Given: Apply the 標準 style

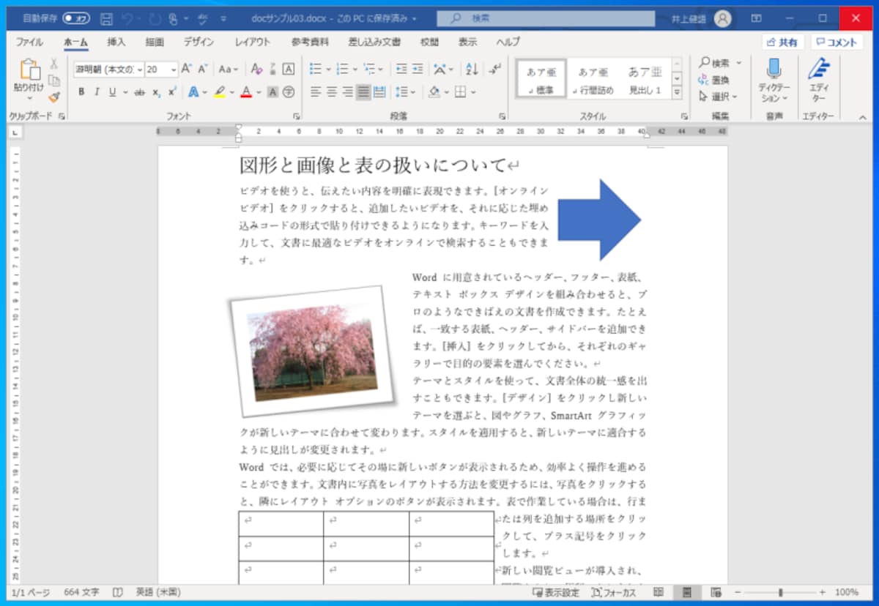Looking at the screenshot, I should [541, 79].
